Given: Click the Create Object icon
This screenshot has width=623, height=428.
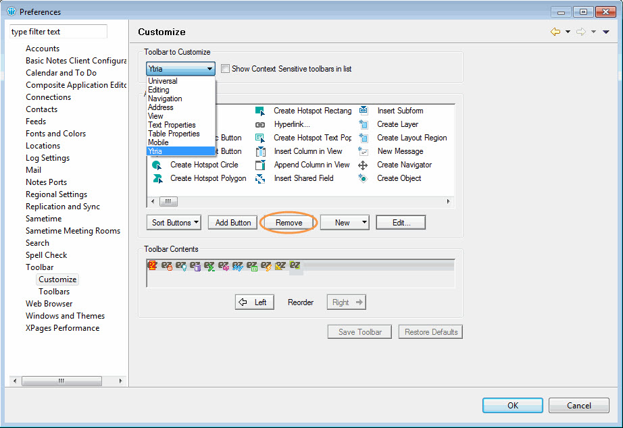Looking at the screenshot, I should point(363,178).
